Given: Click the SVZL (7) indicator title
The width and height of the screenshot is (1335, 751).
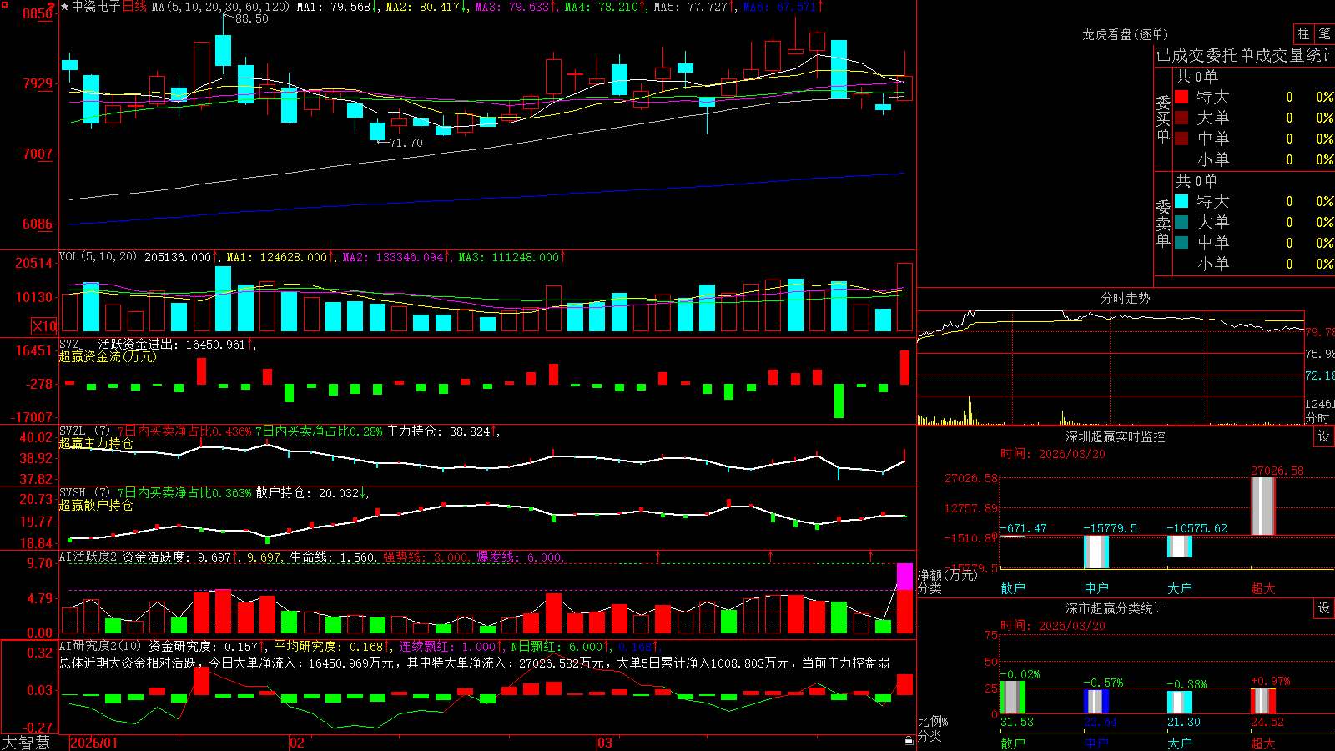Looking at the screenshot, I should click(x=84, y=431).
